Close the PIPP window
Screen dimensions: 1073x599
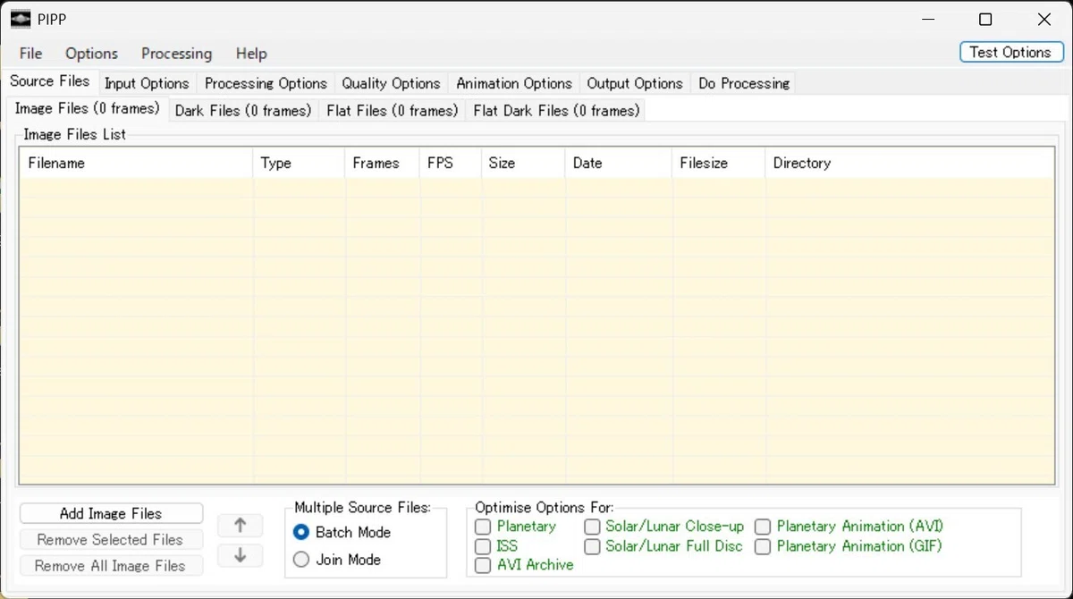(x=1043, y=20)
